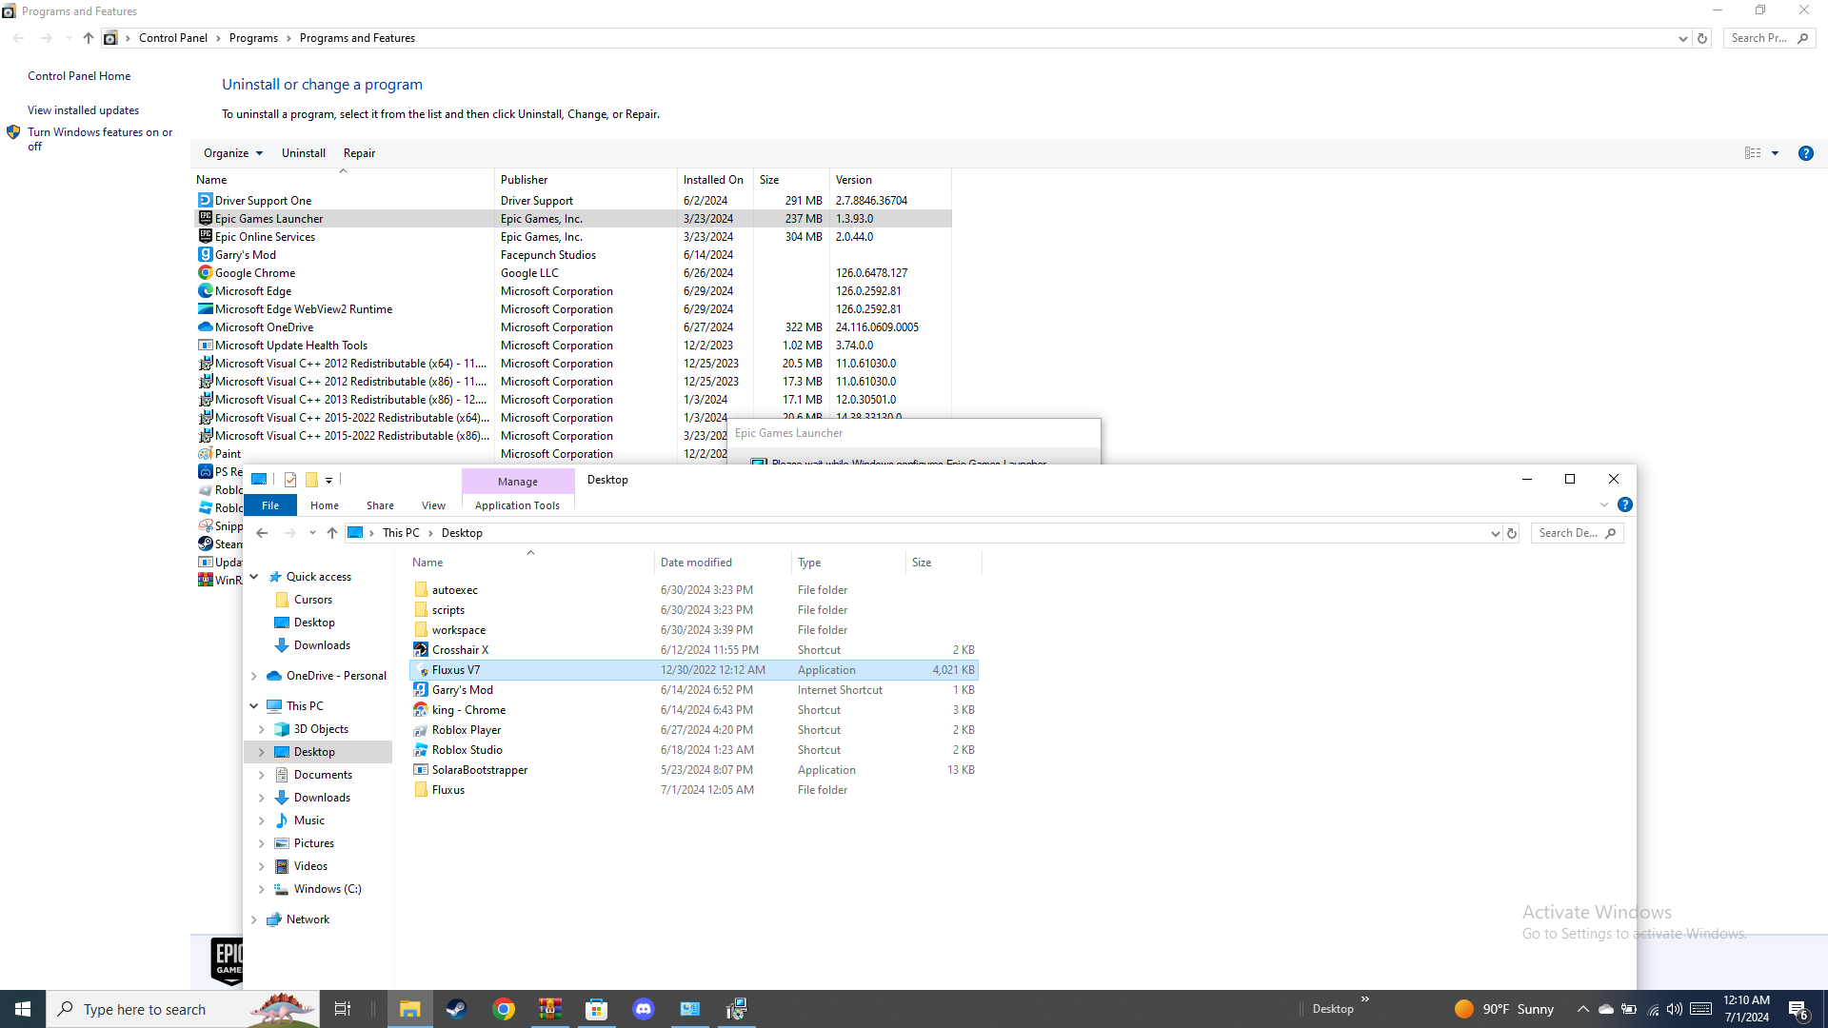Open Customize Quick Access Toolbar dropdown
1828x1028 pixels.
coord(328,480)
